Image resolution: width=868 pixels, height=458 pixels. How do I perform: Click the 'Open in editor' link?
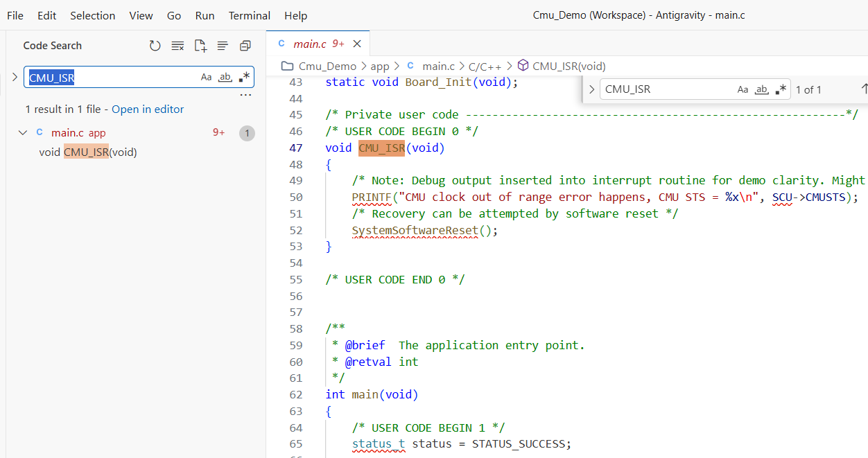148,109
